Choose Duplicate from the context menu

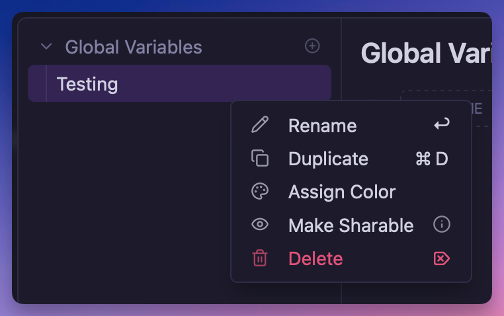click(x=328, y=159)
